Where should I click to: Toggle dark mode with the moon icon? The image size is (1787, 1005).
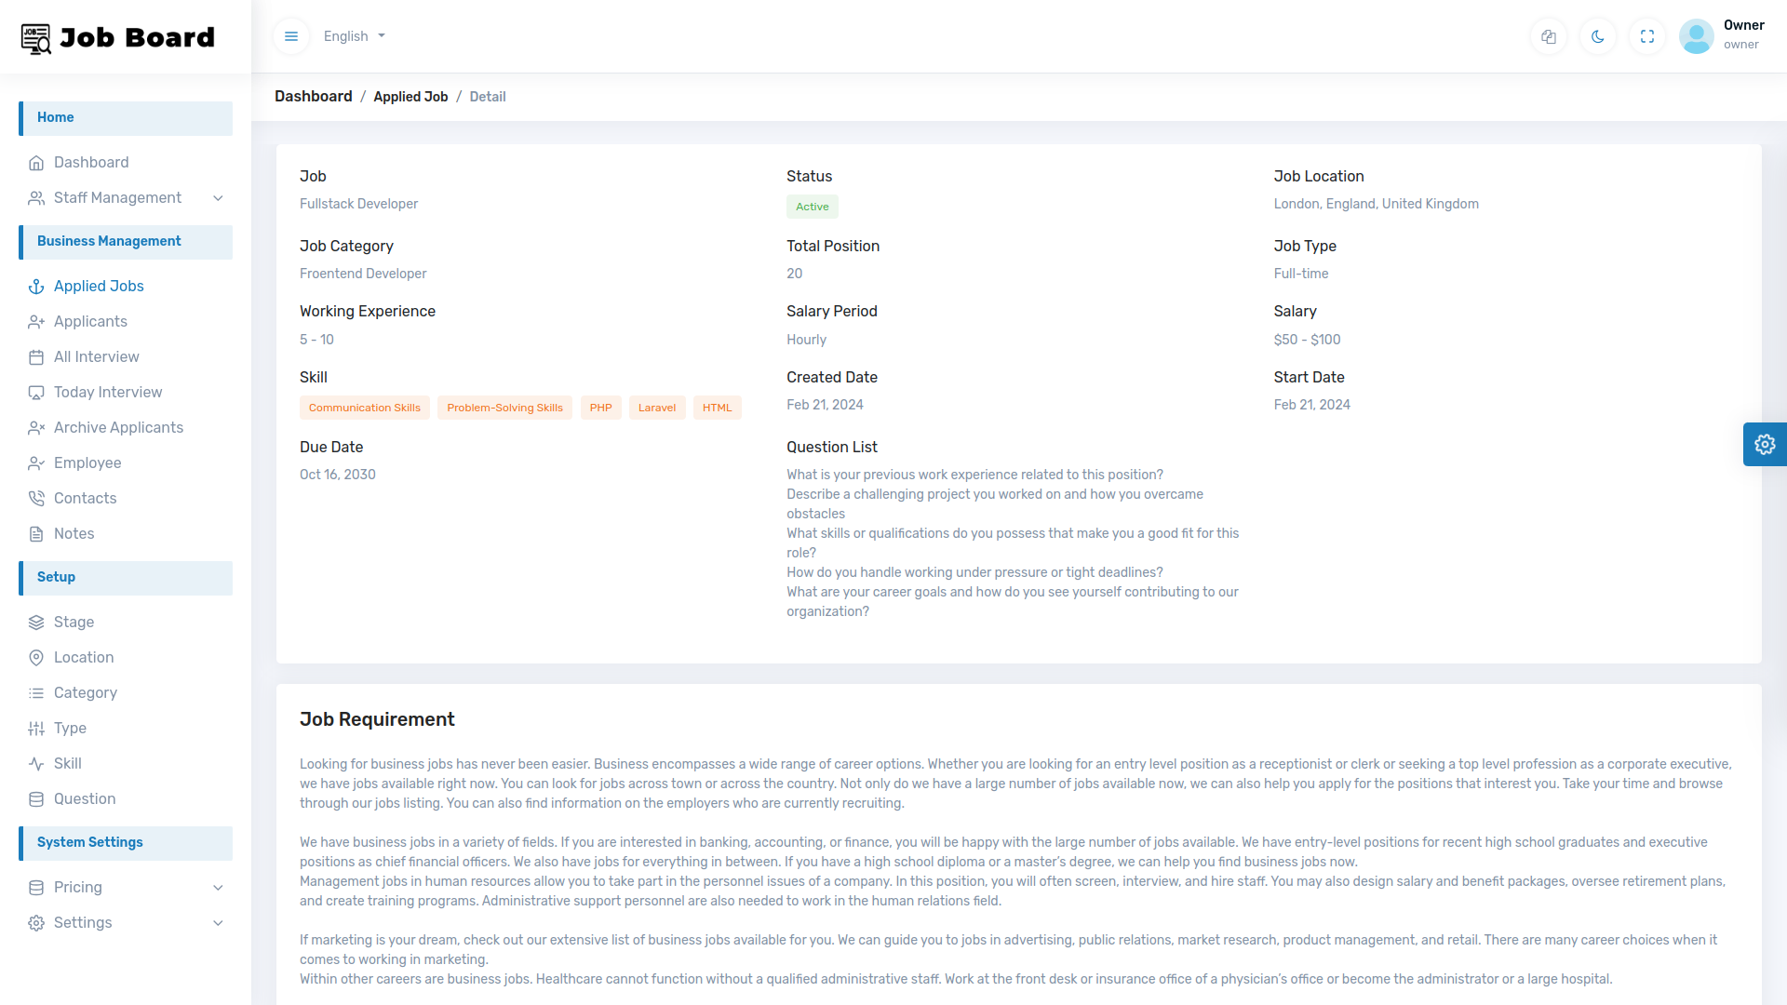[x=1597, y=36]
